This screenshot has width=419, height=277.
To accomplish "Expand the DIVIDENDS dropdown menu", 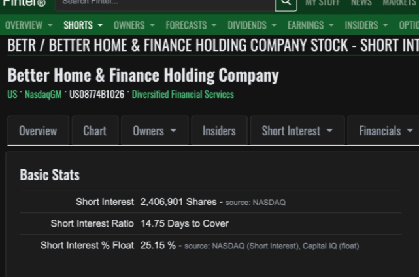I will coord(252,25).
